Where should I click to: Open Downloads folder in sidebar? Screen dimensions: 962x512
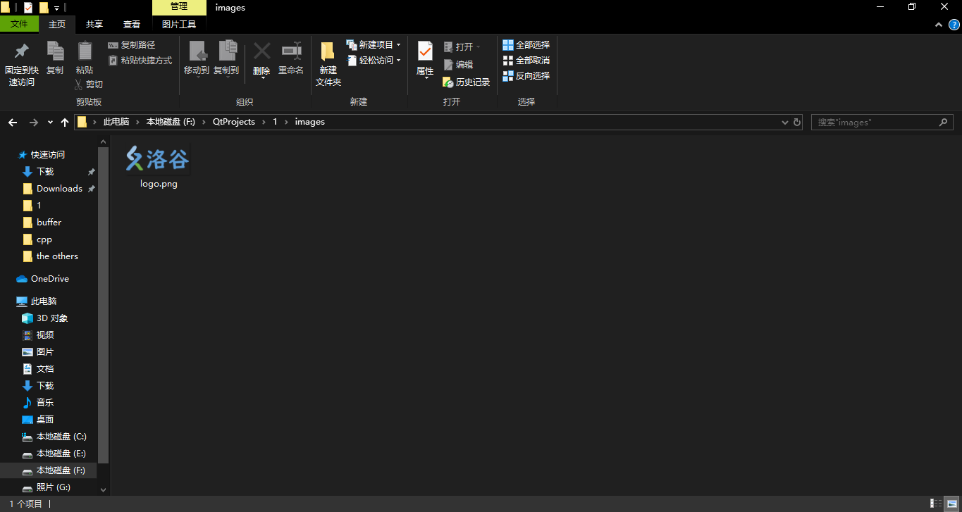(59, 189)
